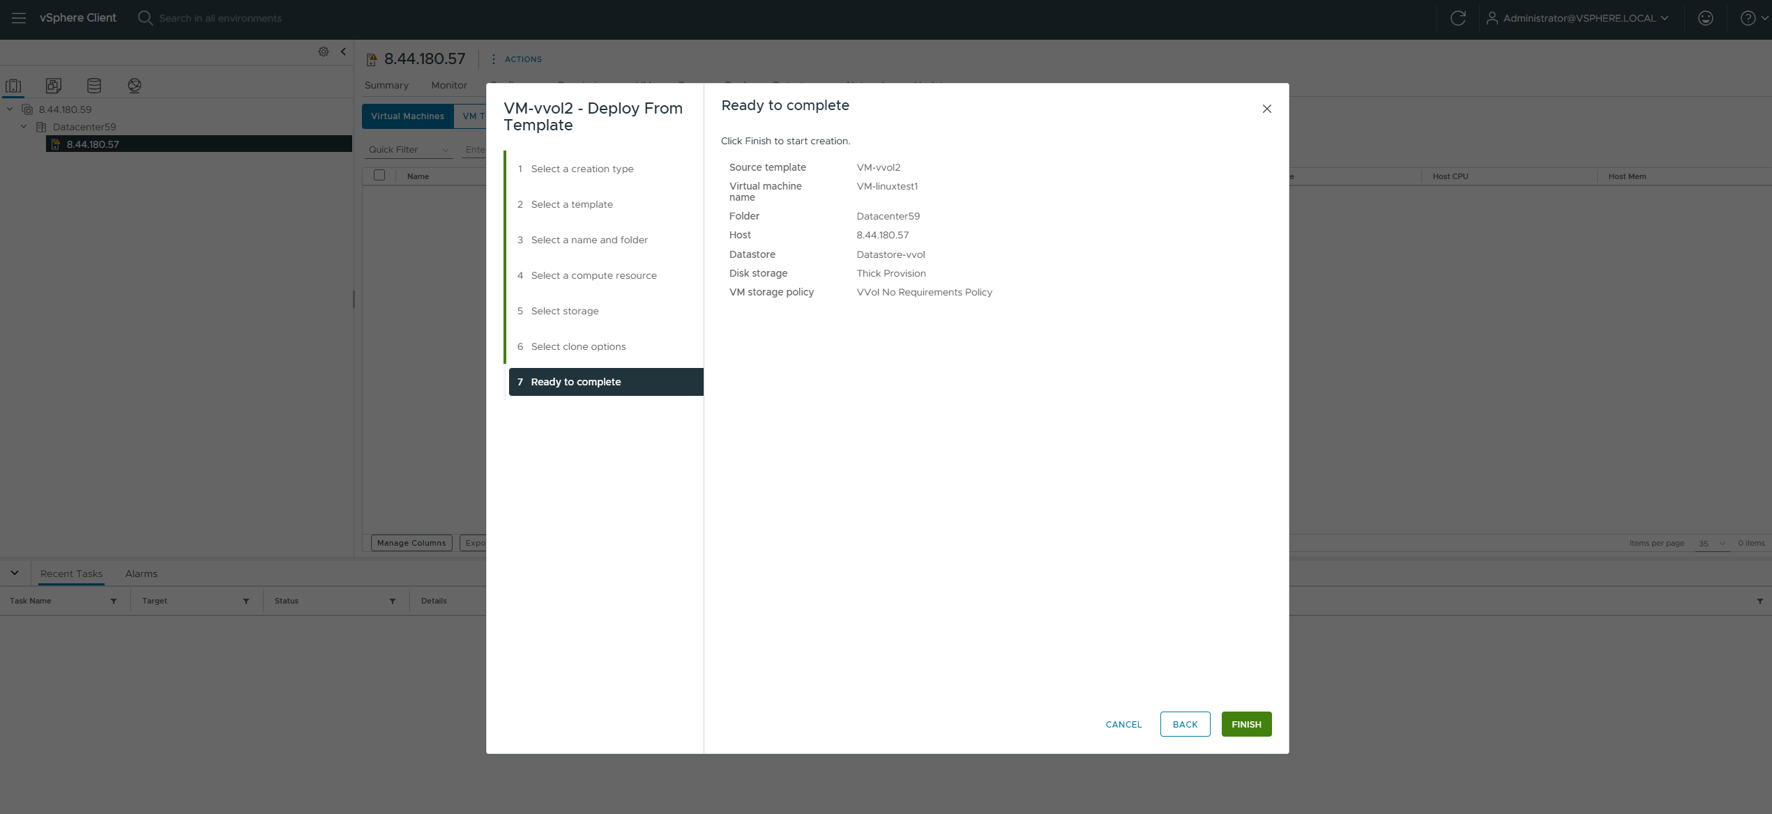
Task: Click the global search magnifier icon
Action: 145,18
